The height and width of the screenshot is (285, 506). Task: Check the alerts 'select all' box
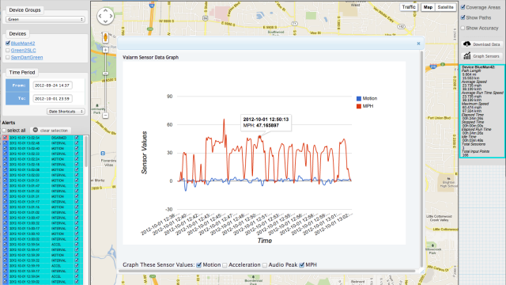pos(4,130)
